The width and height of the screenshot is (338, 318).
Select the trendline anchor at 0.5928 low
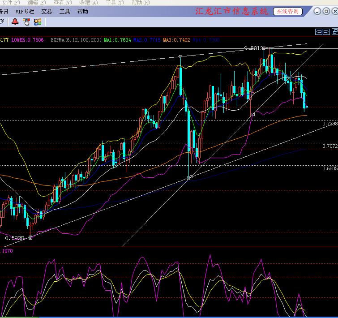[x=30, y=237]
